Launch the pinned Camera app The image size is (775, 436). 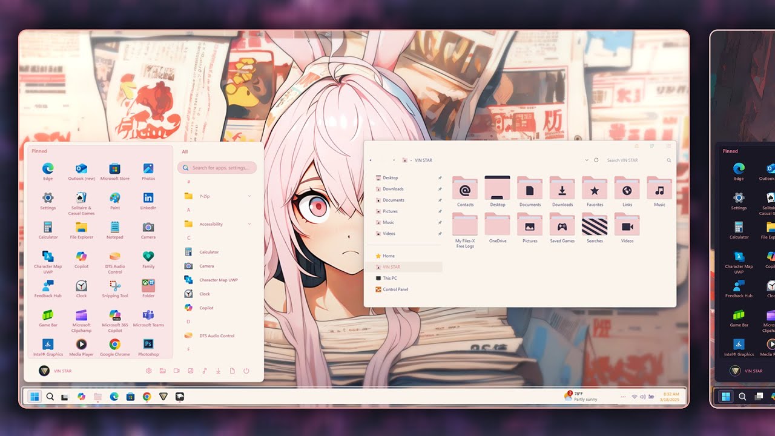(x=148, y=230)
